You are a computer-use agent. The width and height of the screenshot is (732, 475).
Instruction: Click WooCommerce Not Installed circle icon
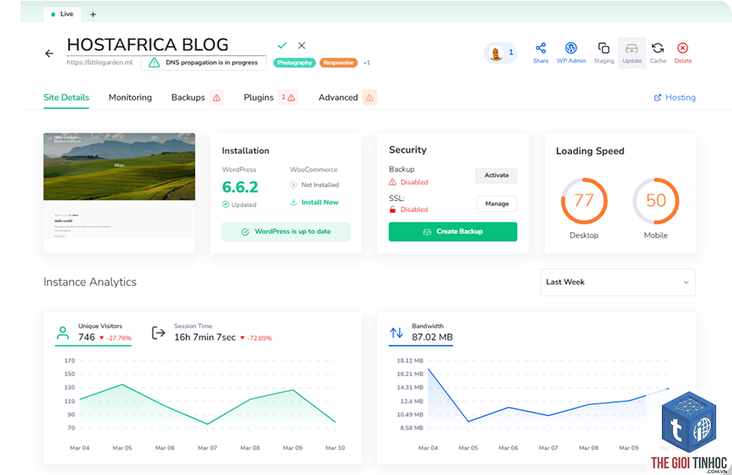pos(293,185)
